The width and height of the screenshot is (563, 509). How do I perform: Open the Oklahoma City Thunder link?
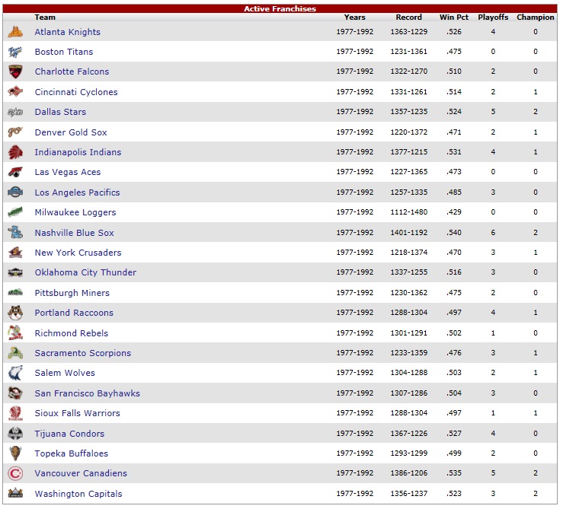(x=85, y=272)
